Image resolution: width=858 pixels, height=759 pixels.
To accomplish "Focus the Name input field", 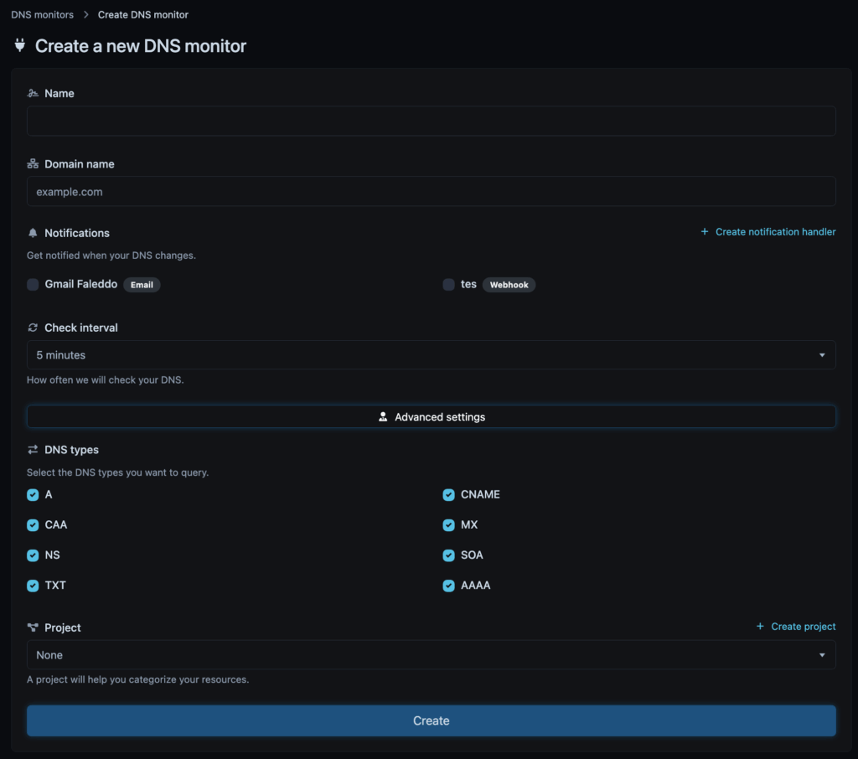I will (431, 121).
